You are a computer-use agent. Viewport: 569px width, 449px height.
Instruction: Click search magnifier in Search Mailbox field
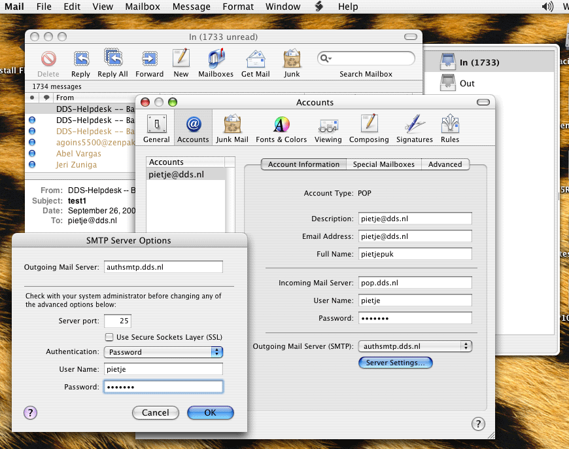point(325,58)
